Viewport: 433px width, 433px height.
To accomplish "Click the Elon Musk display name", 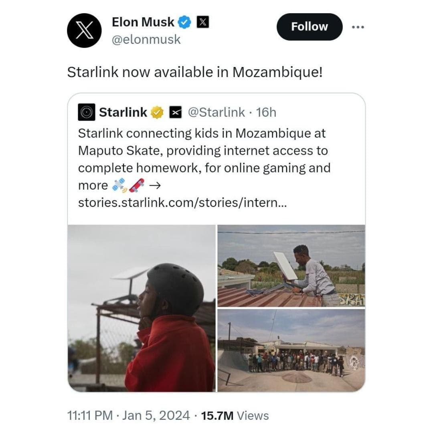I will click(143, 22).
